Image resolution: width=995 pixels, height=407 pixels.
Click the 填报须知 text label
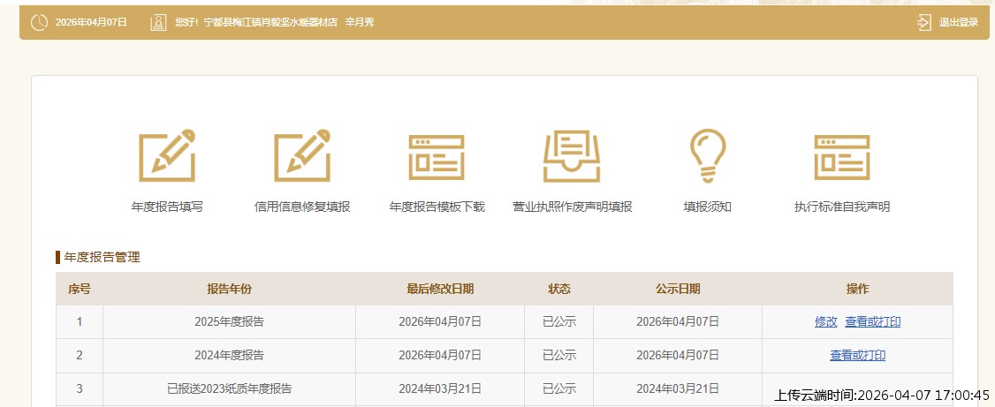[707, 207]
